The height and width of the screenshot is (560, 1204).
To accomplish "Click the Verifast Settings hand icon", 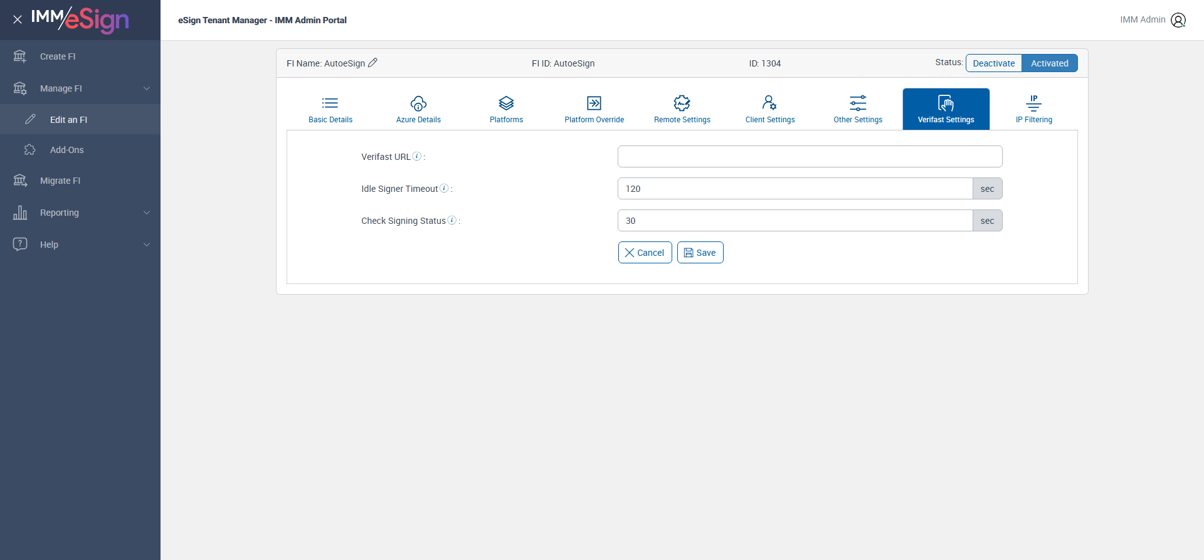I will [946, 103].
